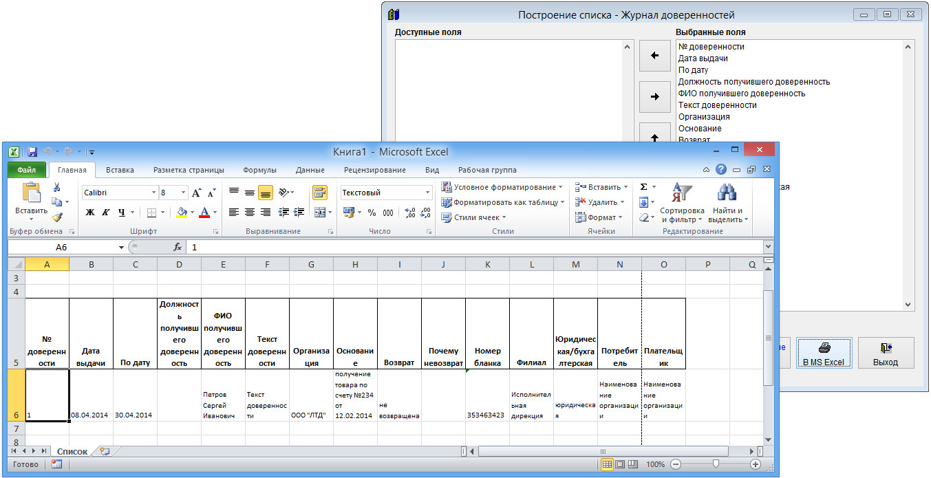
Task: Select the Список sheet tab
Action: 72,451
